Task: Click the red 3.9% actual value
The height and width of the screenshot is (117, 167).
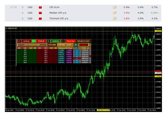Action: click(x=127, y=13)
